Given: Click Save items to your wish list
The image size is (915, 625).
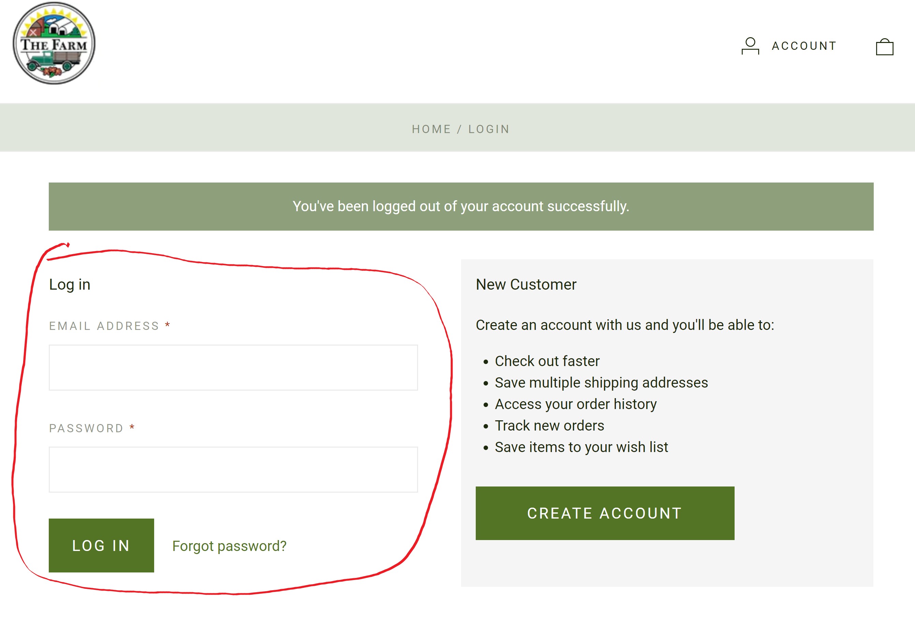Looking at the screenshot, I should pos(581,447).
